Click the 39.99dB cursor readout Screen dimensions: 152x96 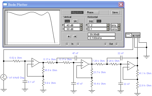pos(102,34)
